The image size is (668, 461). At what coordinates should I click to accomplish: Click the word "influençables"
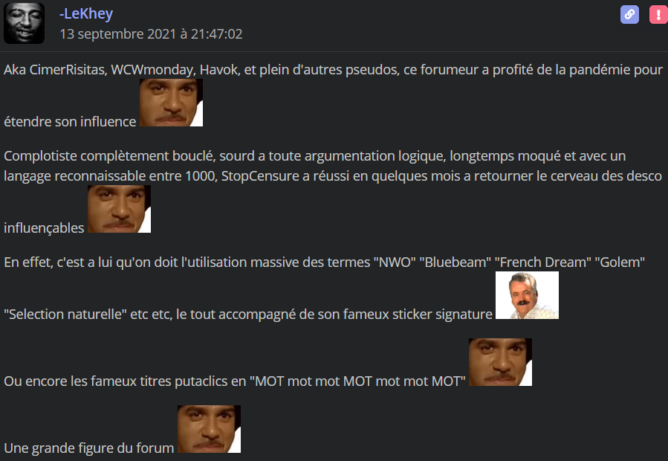pyautogui.click(x=44, y=228)
